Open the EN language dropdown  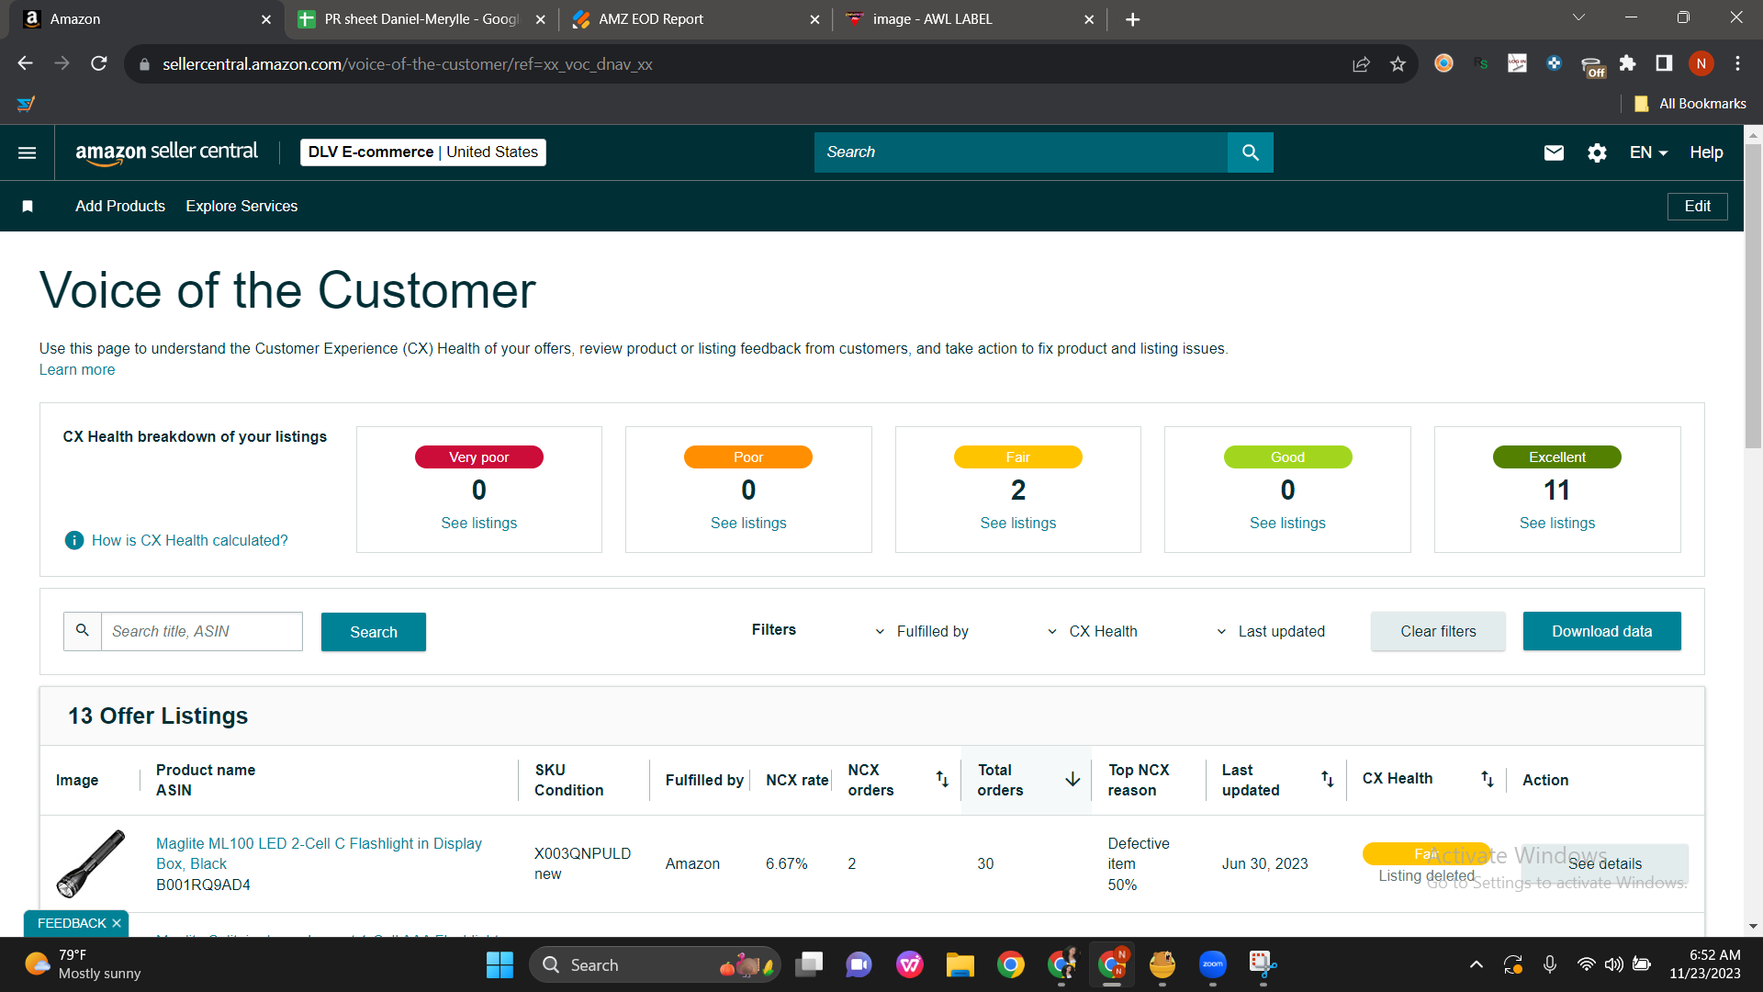coord(1648,152)
